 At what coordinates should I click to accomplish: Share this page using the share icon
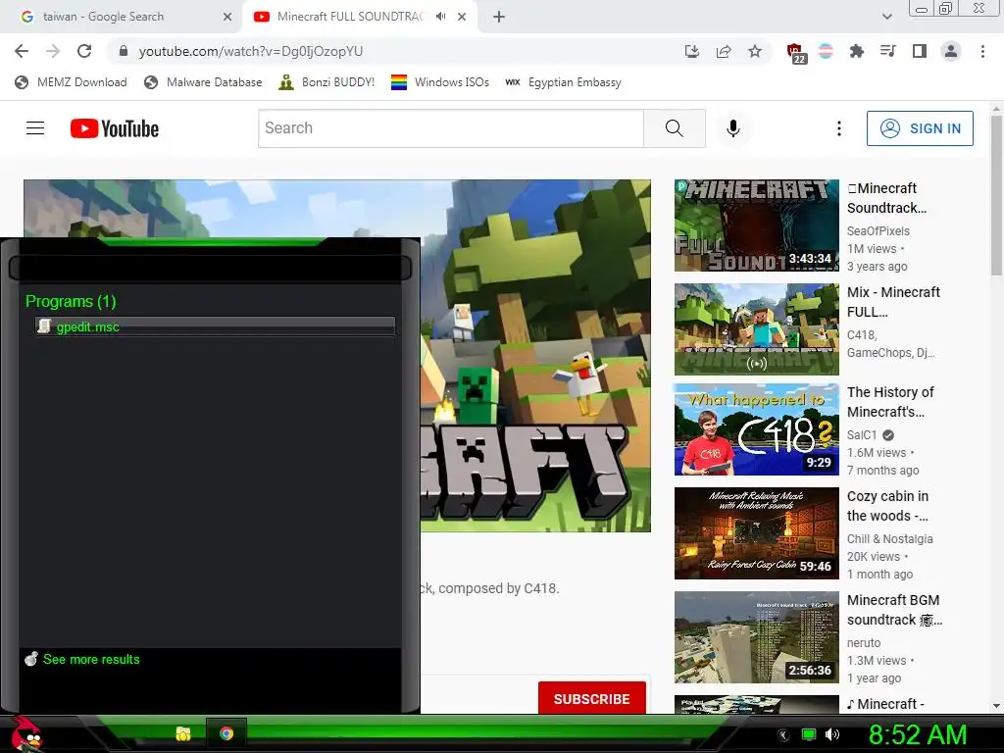point(724,51)
